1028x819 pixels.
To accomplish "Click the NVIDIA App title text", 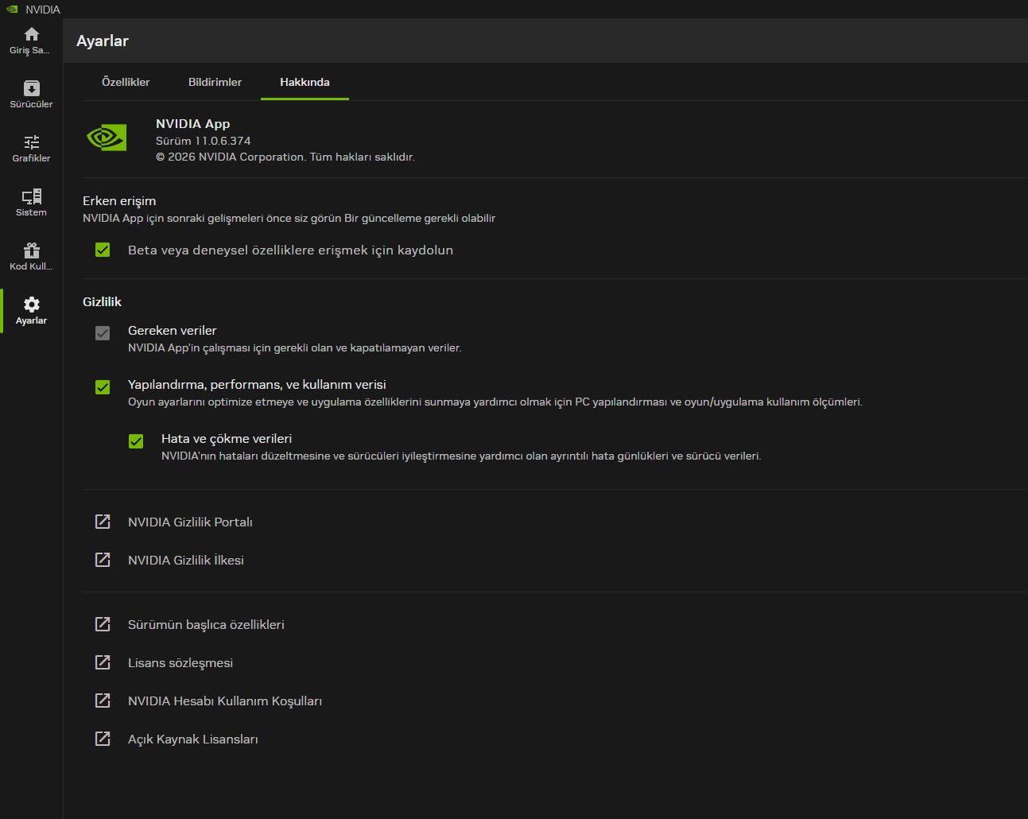I will point(192,124).
